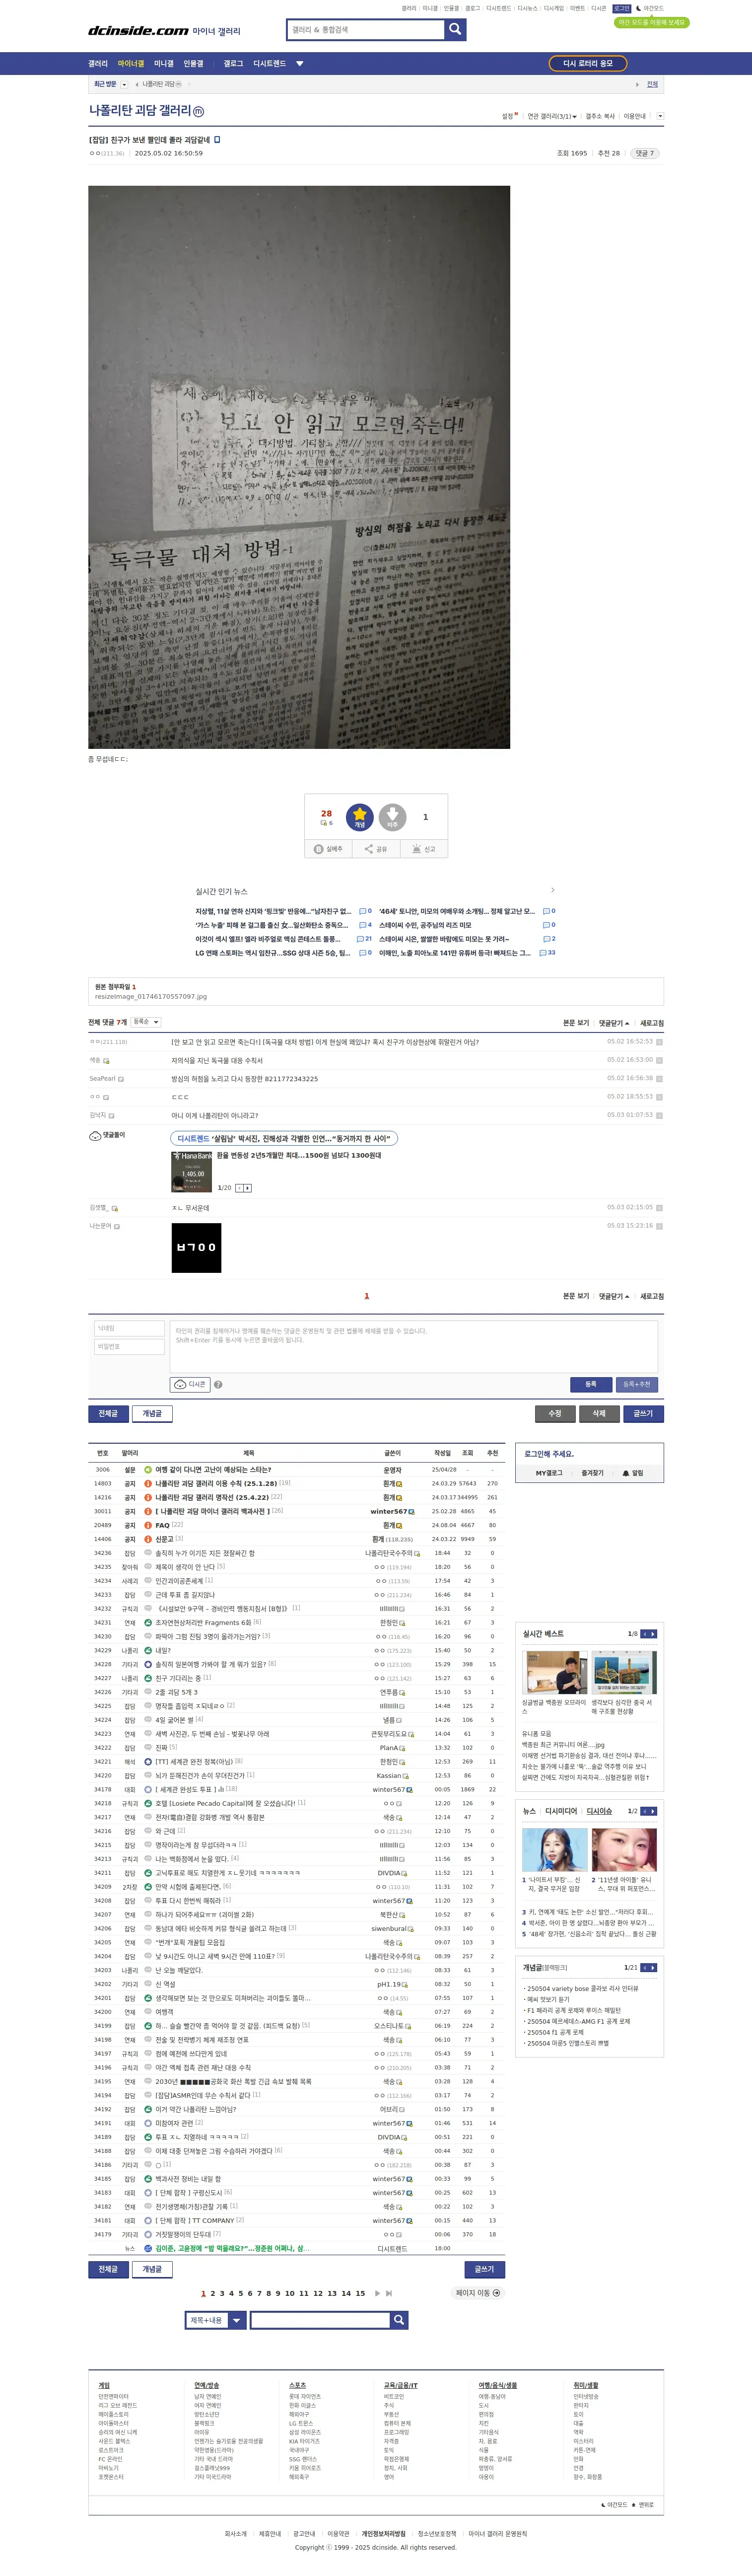752x2576 pixels.
Task: Open the 제목+내용 search type dropdown
Action: (216, 2320)
